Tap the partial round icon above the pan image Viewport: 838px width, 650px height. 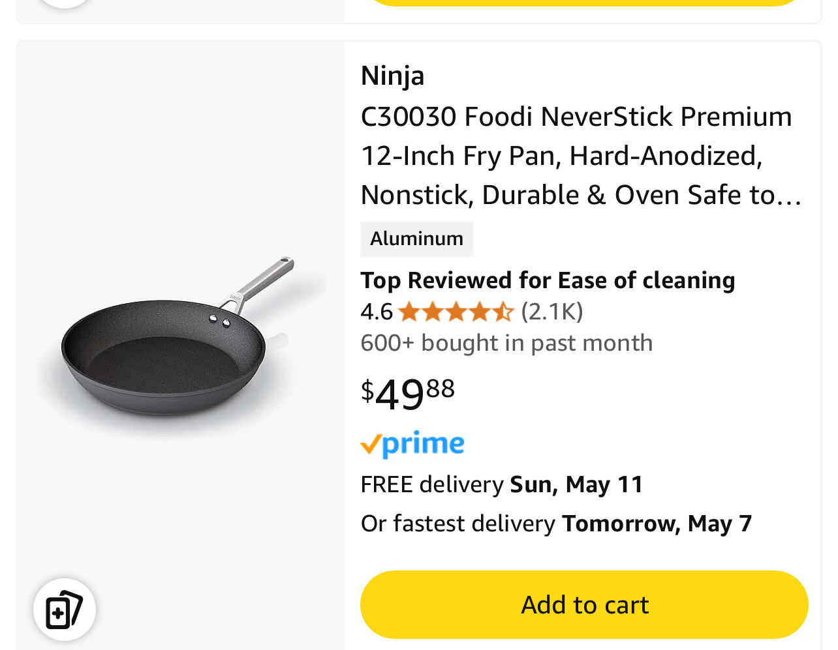pyautogui.click(x=65, y=3)
